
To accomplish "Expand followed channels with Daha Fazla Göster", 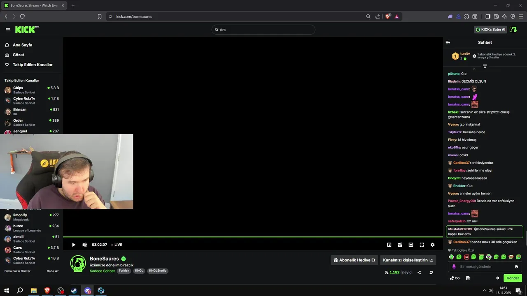I will [x=17, y=271].
